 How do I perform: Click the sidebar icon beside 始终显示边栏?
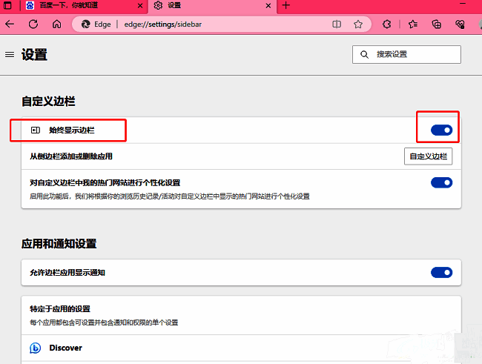[x=36, y=130]
